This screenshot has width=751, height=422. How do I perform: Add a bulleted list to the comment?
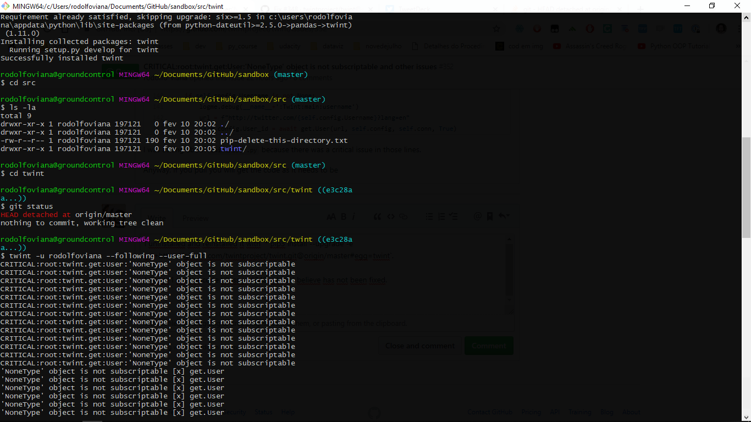[x=429, y=216]
